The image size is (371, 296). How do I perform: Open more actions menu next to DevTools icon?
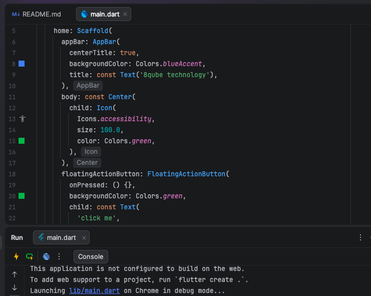59,256
